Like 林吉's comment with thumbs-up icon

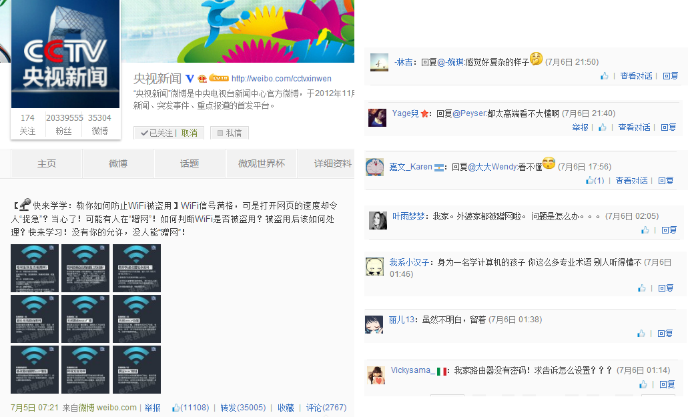point(604,76)
